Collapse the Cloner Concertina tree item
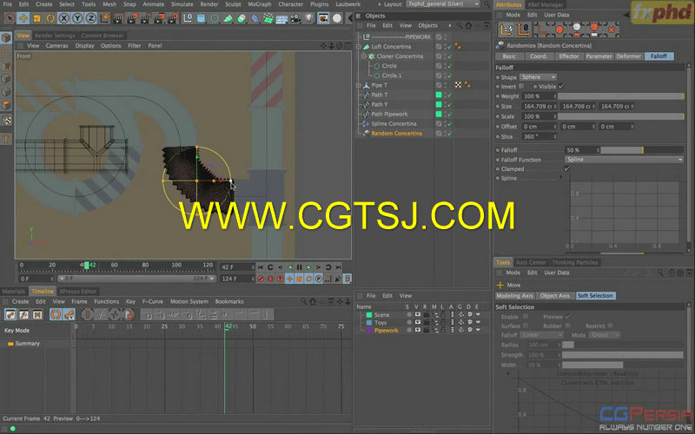Image resolution: width=695 pixels, height=434 pixels. point(364,56)
